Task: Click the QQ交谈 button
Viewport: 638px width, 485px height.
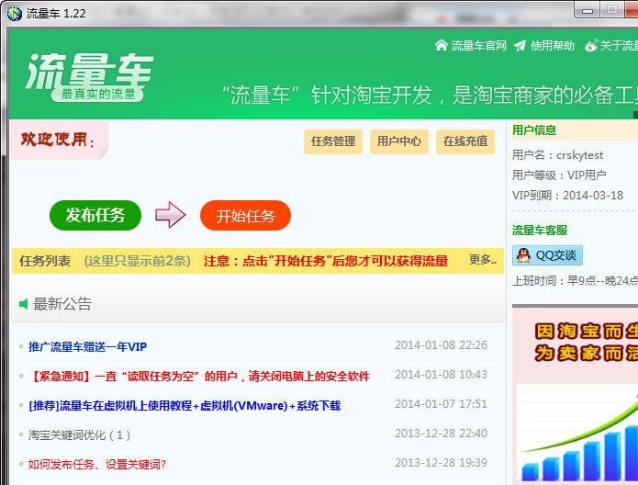Action: click(x=548, y=255)
